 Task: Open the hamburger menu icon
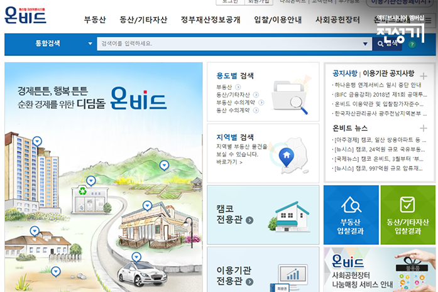point(428,20)
